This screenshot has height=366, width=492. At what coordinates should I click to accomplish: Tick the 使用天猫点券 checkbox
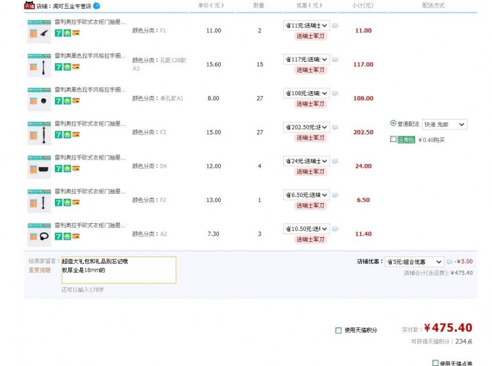[435, 363]
